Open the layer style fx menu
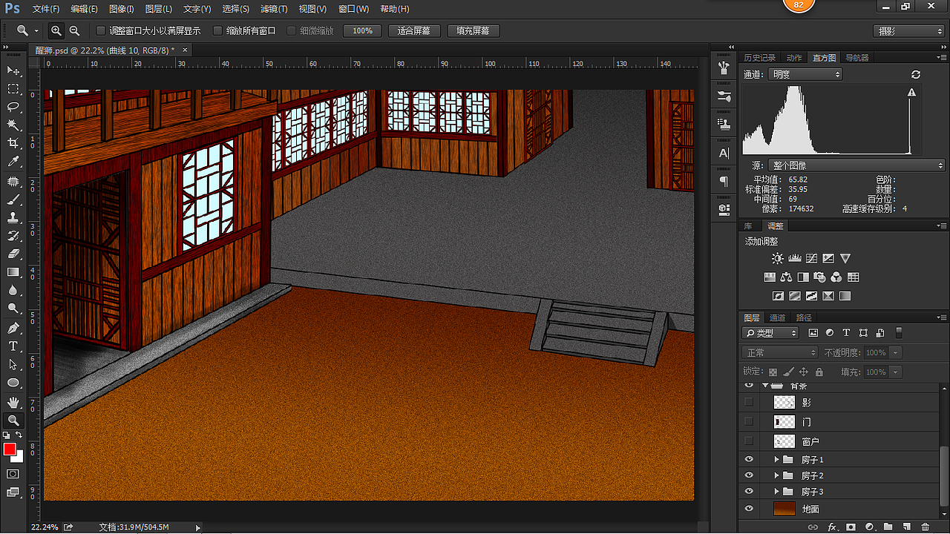950x534 pixels. click(x=833, y=527)
